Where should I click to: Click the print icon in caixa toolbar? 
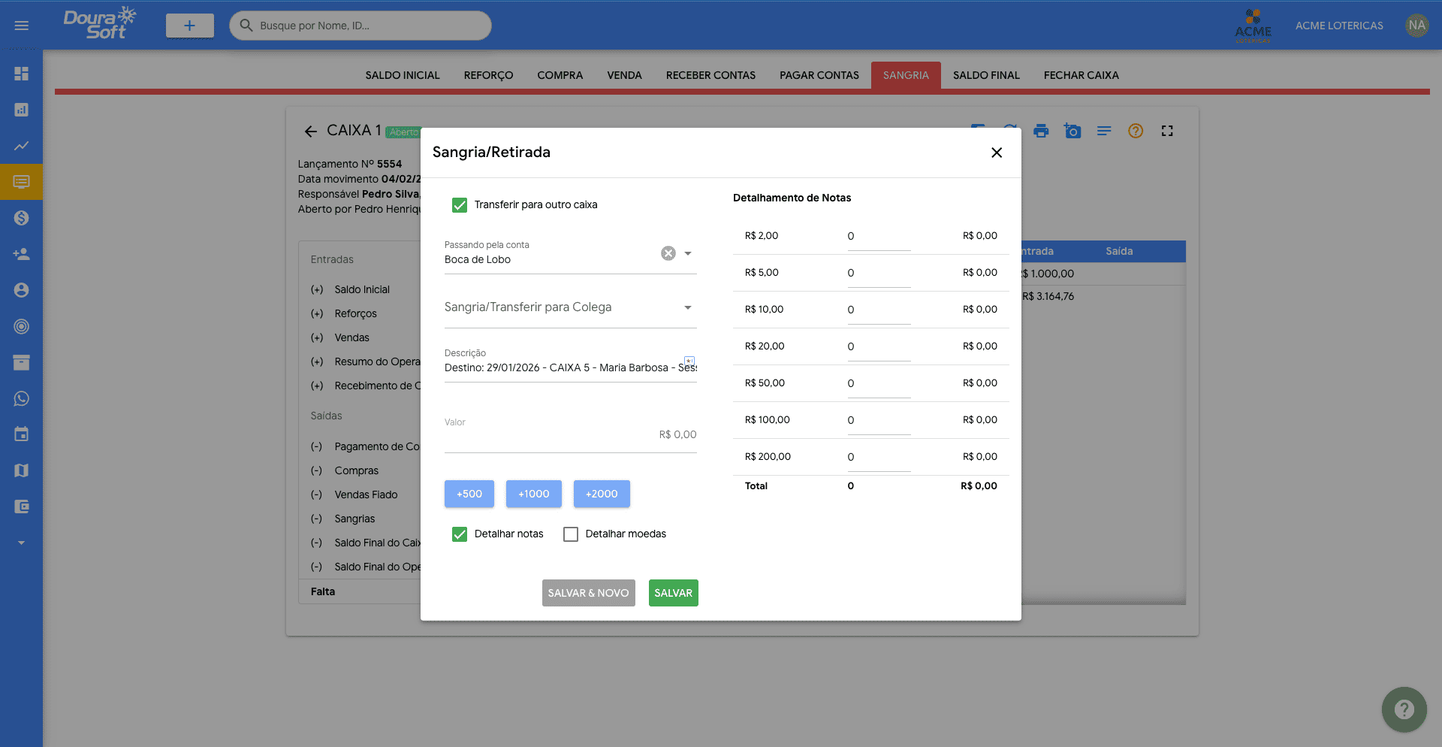[x=1041, y=131]
